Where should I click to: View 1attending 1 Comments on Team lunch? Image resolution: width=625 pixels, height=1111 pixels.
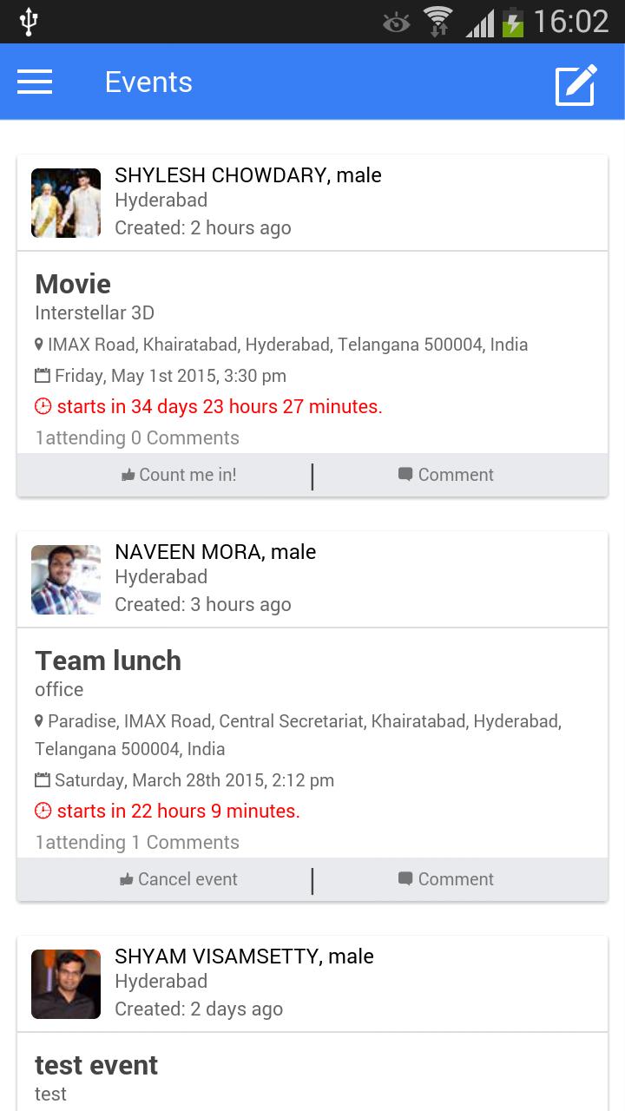[137, 842]
